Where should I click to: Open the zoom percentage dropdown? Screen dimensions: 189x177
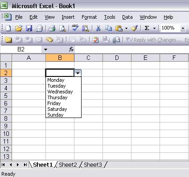(183, 28)
